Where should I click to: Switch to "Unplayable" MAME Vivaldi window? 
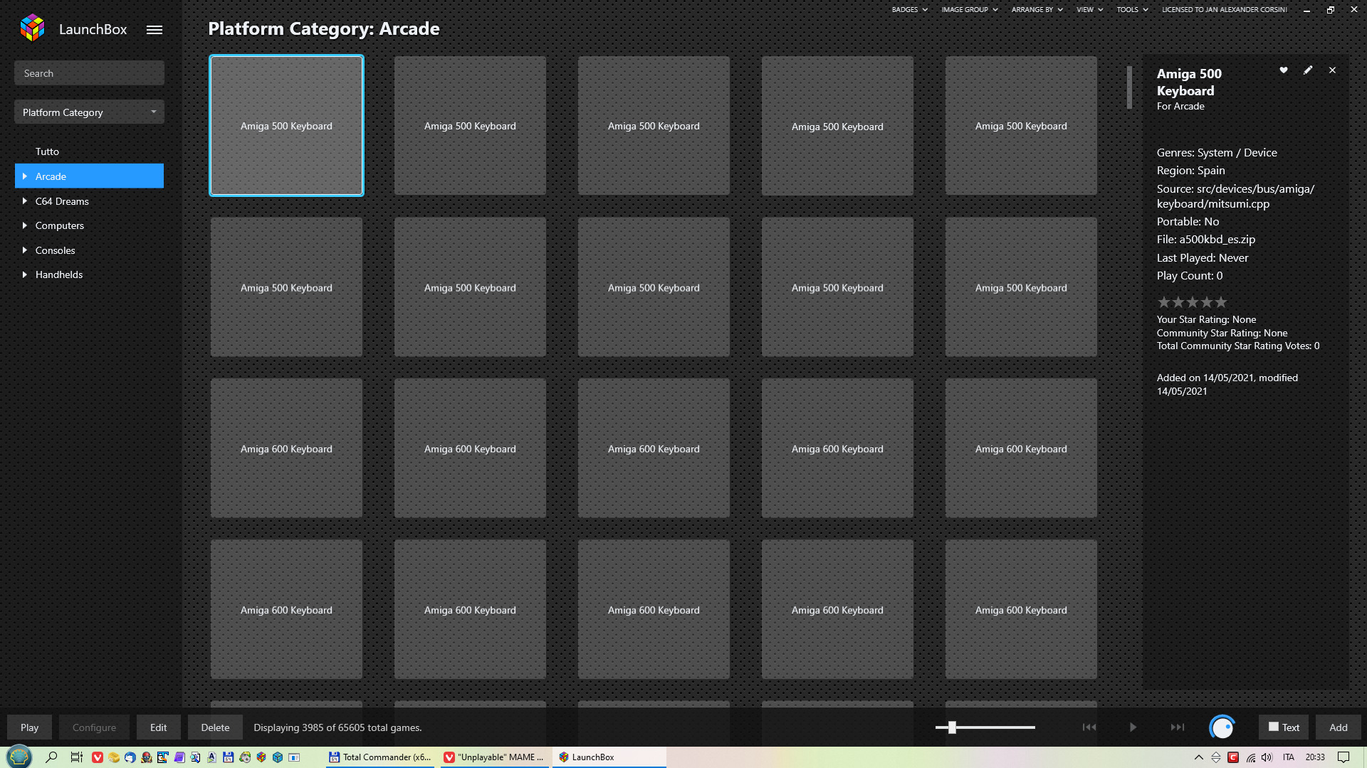tap(494, 757)
